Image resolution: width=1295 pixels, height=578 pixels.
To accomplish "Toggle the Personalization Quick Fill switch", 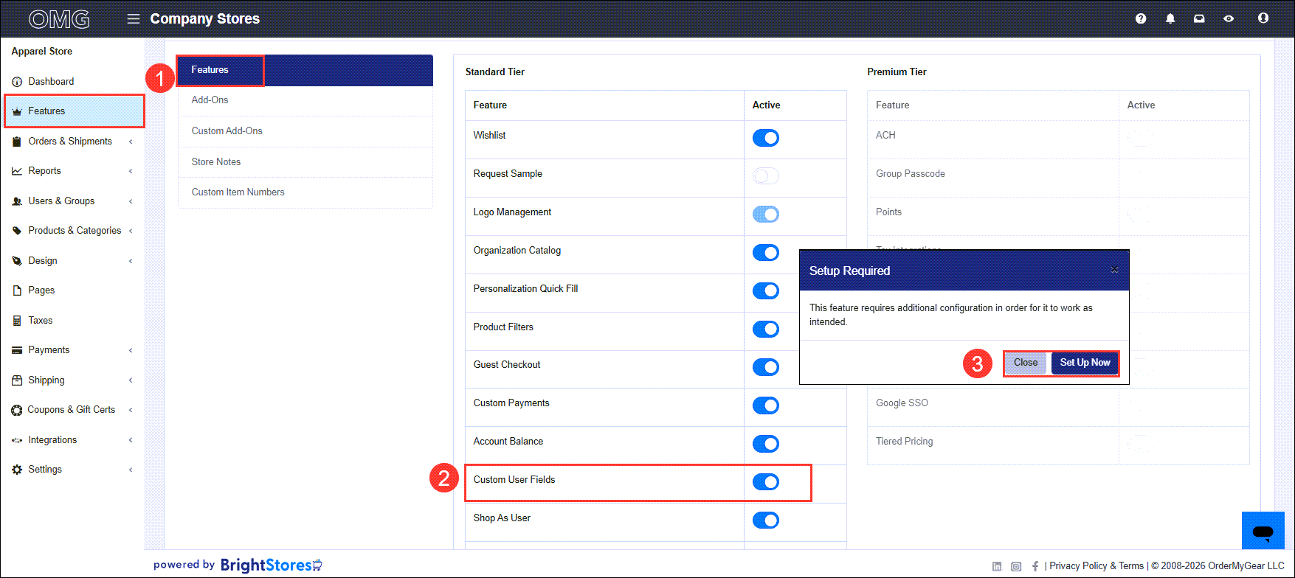I will coord(766,290).
